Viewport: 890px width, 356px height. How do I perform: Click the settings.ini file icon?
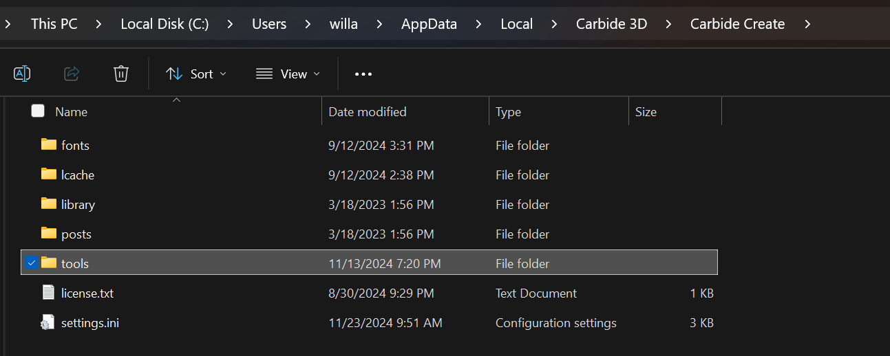[x=48, y=322]
